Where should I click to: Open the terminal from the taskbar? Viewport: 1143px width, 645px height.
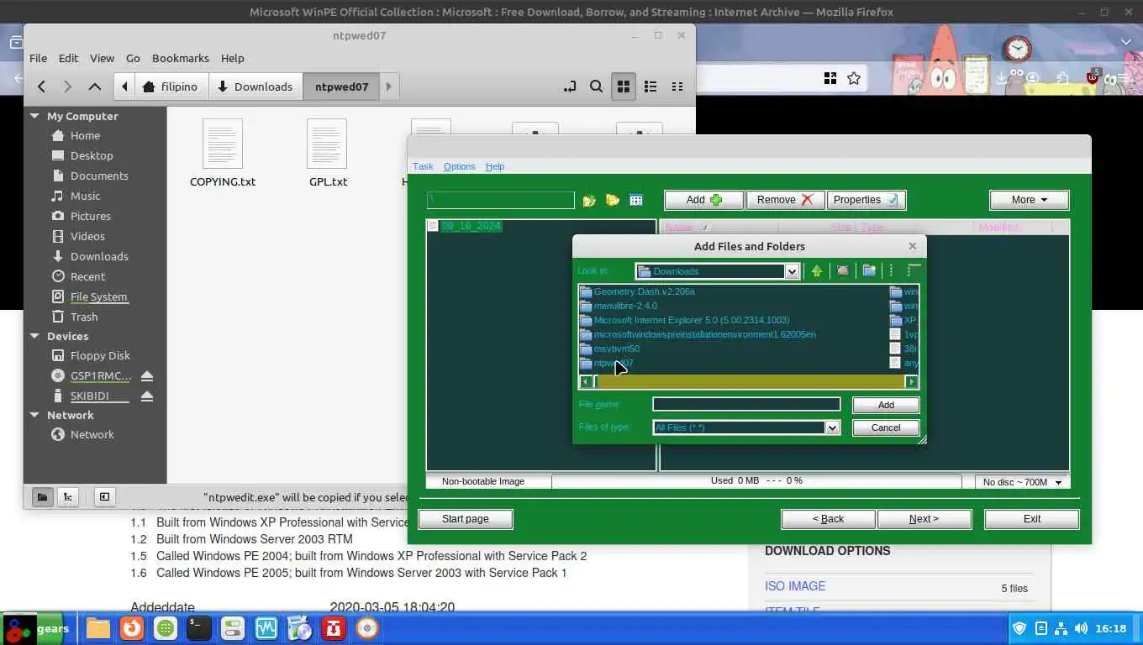(198, 628)
